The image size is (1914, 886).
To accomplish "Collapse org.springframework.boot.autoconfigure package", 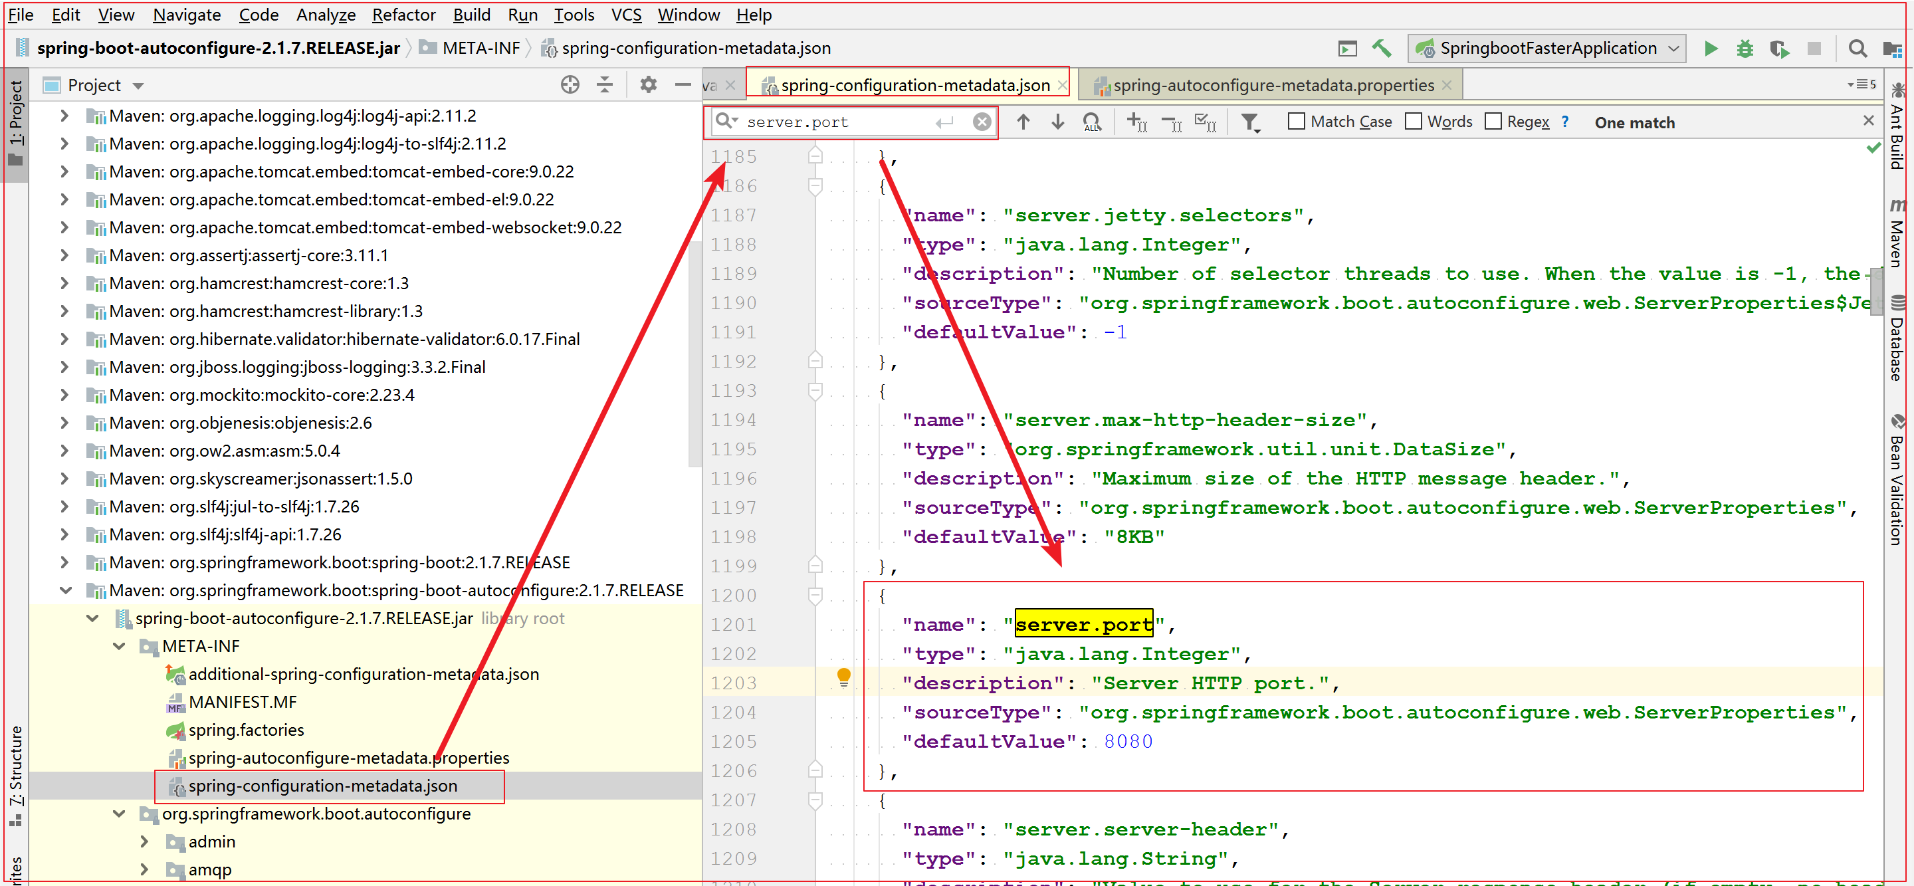I will tap(119, 815).
